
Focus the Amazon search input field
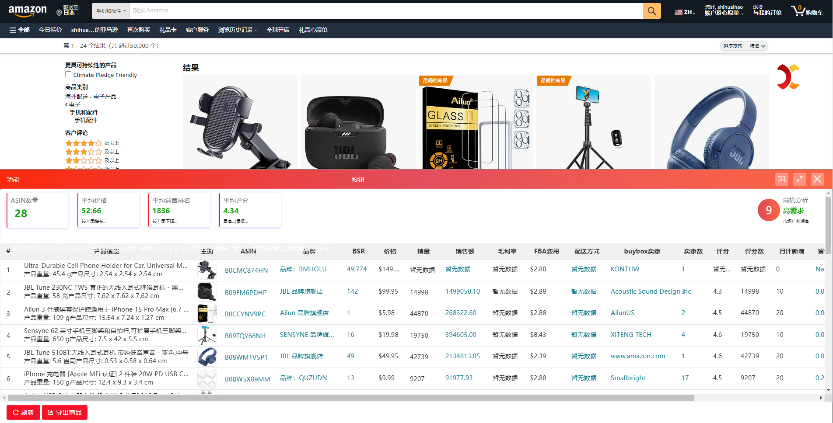pyautogui.click(x=386, y=11)
